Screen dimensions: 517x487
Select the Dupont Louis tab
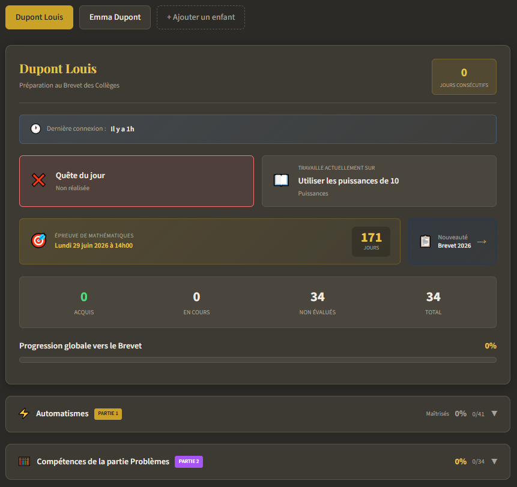click(39, 17)
